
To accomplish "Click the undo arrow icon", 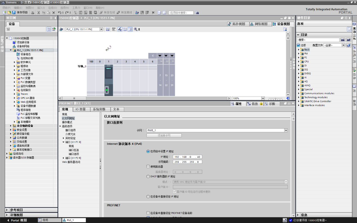I will (x=59, y=13).
